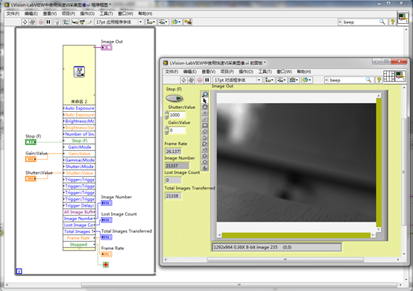Click Stop (F) boolean terminal in diagram

(x=31, y=142)
